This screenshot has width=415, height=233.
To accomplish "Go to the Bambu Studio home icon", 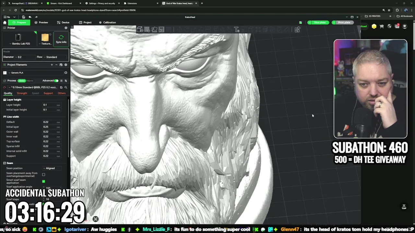I will 5,22.
